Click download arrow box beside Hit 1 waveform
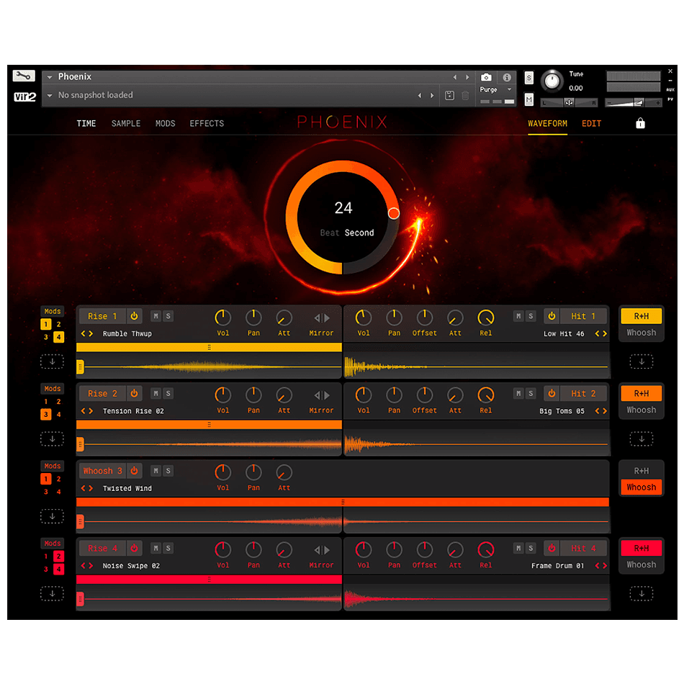The image size is (684, 684). pyautogui.click(x=642, y=361)
